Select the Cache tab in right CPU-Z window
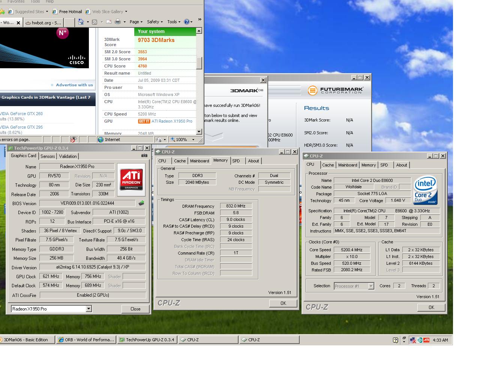This screenshot has height=384, width=480. coord(328,165)
